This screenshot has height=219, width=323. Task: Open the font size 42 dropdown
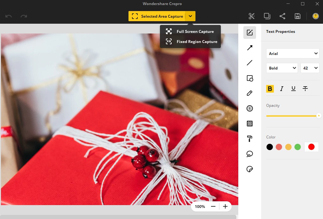click(x=310, y=68)
